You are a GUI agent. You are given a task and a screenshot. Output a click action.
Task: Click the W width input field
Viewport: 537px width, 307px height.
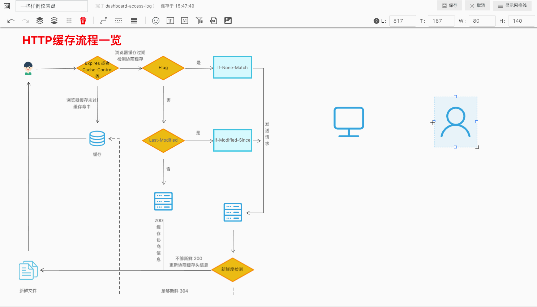[482, 21]
